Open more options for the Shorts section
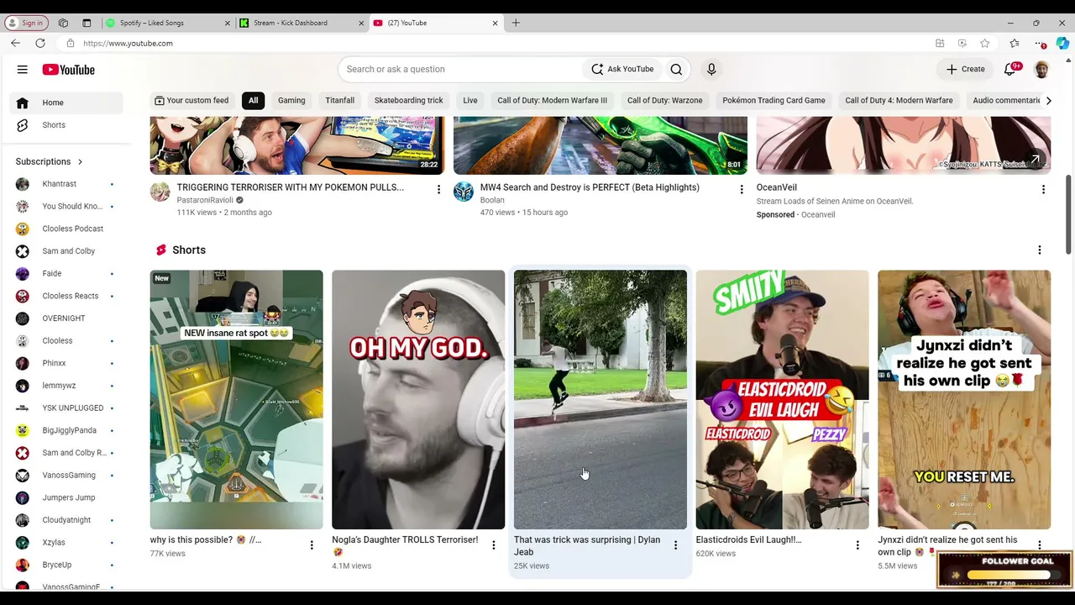1075x605 pixels. pyautogui.click(x=1040, y=250)
